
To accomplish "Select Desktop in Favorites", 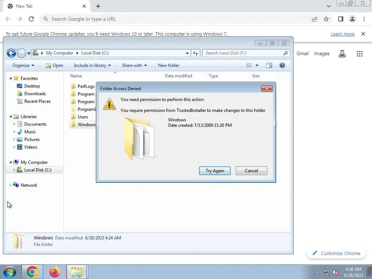I will point(32,86).
